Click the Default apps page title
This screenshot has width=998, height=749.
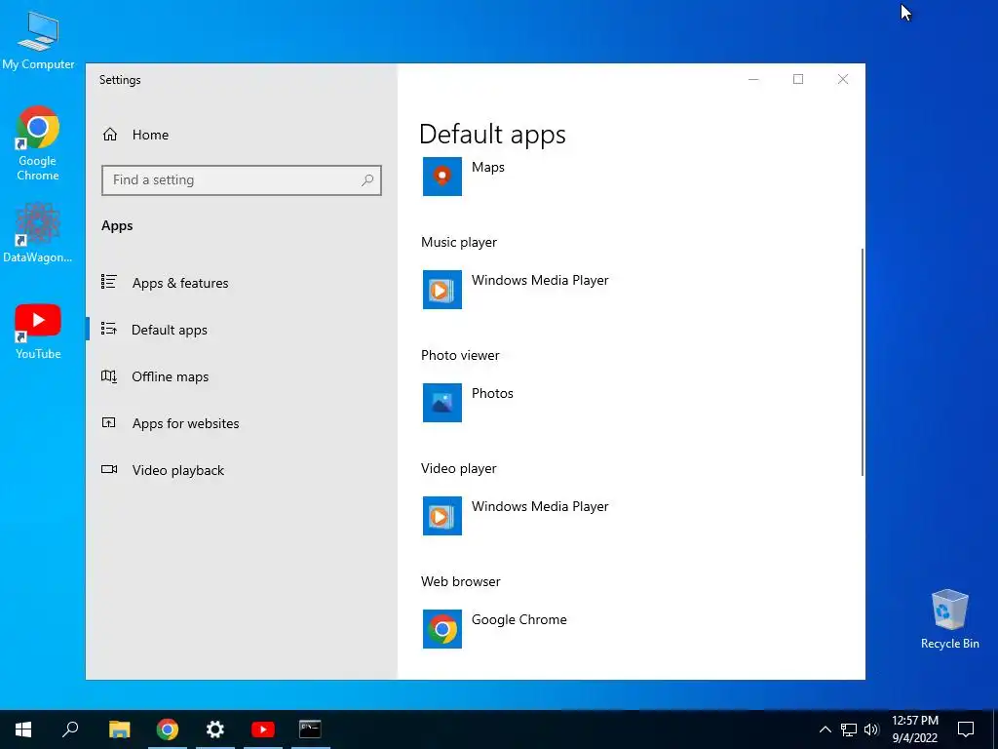(492, 135)
